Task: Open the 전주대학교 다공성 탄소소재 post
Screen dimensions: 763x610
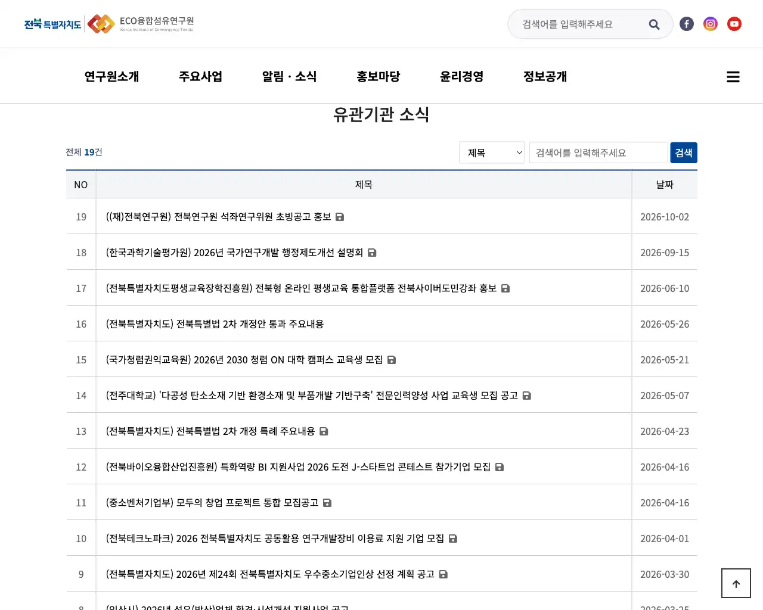Action: 312,396
